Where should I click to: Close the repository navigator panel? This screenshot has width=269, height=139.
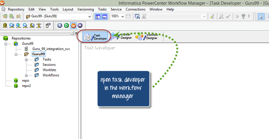point(76,33)
